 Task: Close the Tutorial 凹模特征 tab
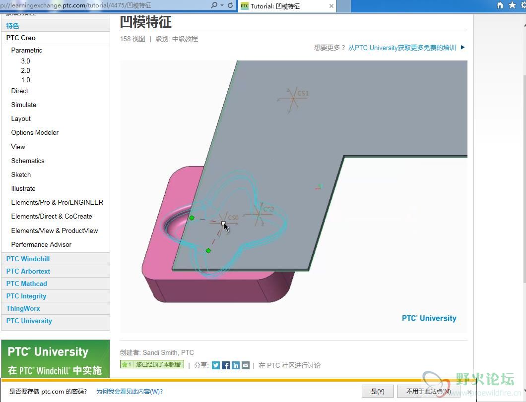(331, 6)
